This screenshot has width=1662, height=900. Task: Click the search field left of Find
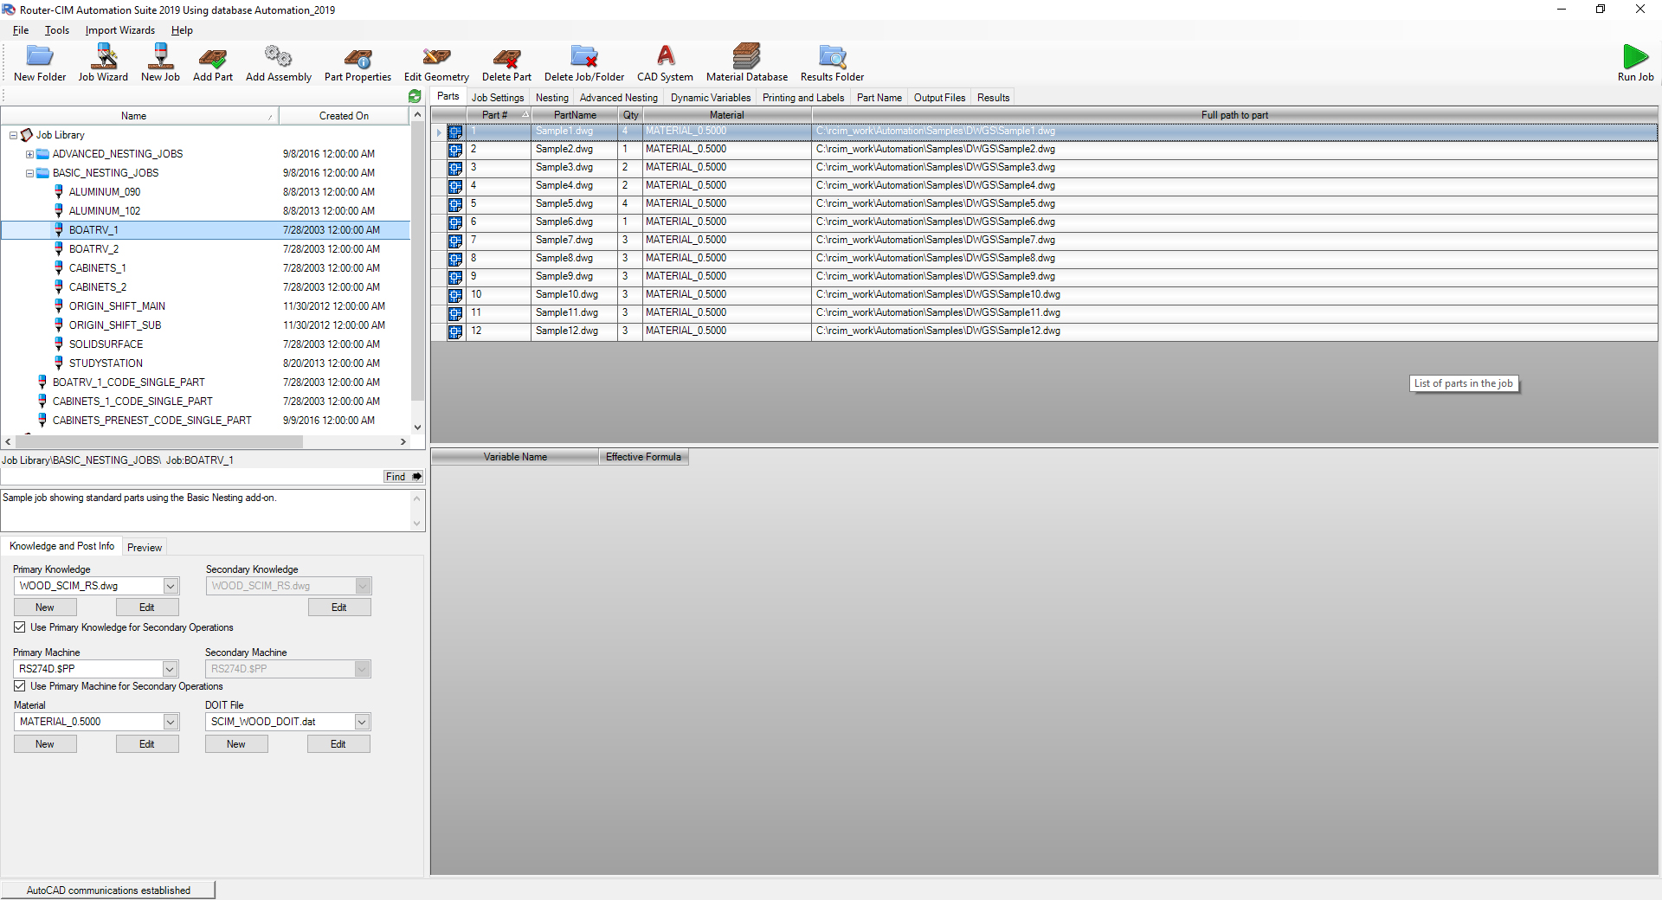tap(191, 477)
